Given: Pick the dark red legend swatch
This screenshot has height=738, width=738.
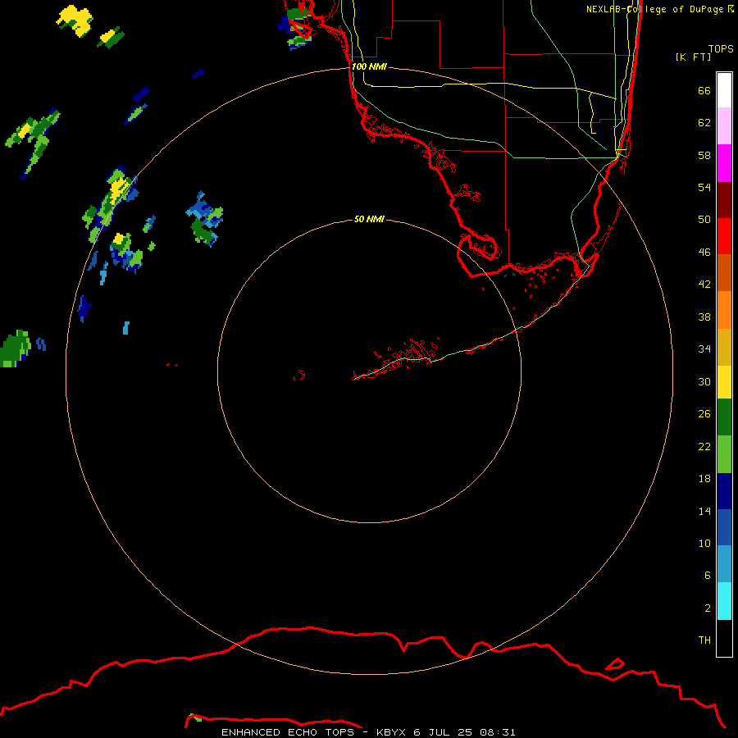Looking at the screenshot, I should click(724, 199).
